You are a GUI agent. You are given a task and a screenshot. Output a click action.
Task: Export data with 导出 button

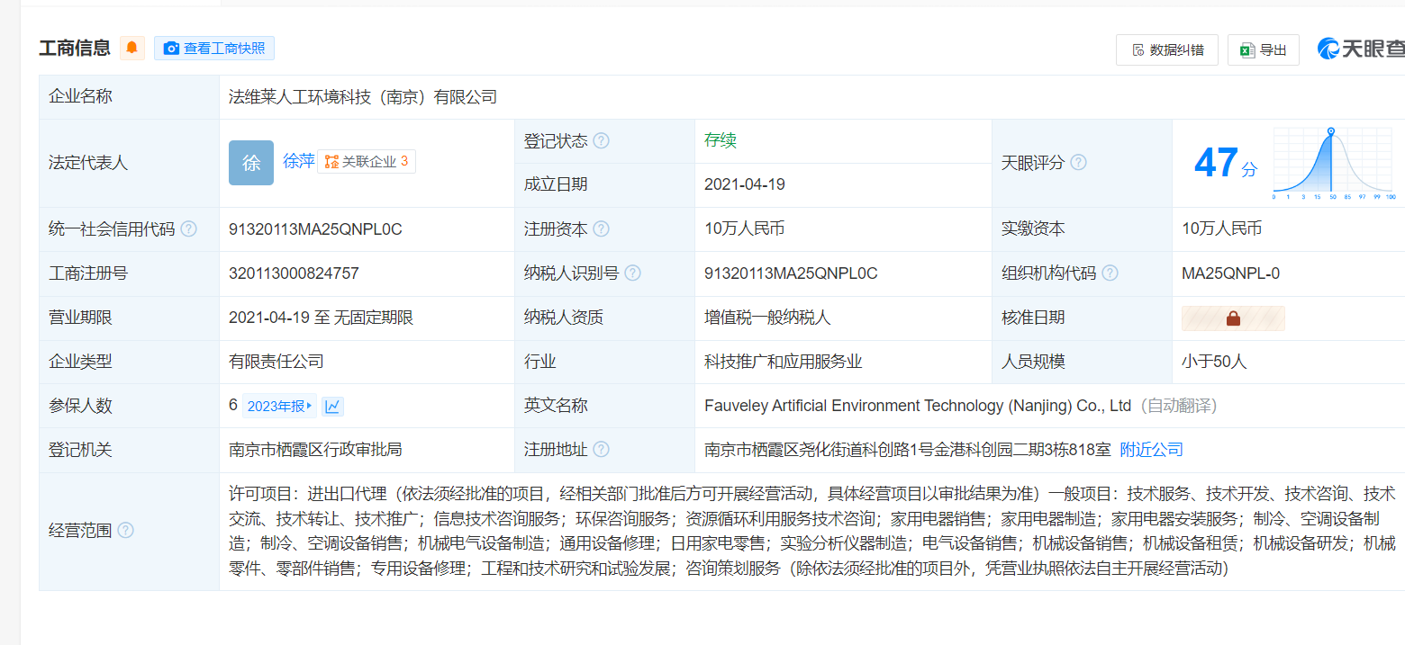click(1264, 50)
